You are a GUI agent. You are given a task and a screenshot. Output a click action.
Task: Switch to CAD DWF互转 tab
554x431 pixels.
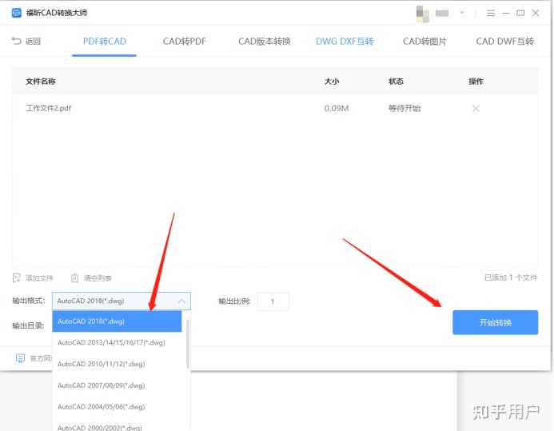(505, 42)
